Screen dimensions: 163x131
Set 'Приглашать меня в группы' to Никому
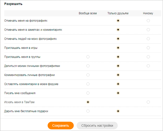[x=148, y=57]
